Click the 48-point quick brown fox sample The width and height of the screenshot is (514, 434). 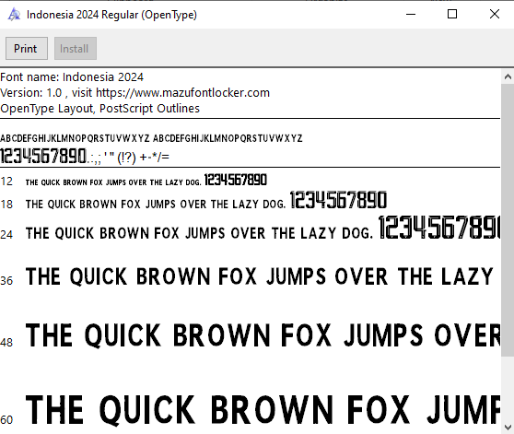pyautogui.click(x=263, y=335)
